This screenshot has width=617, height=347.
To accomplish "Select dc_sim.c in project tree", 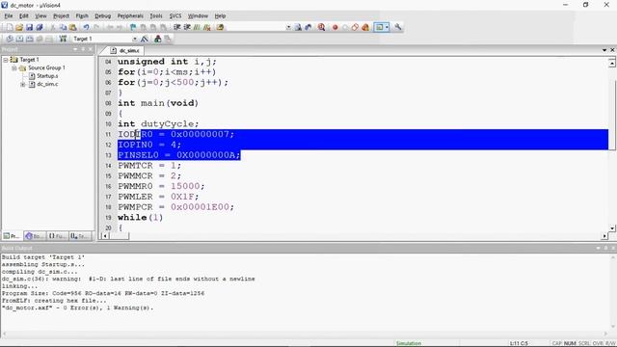I will [x=47, y=84].
